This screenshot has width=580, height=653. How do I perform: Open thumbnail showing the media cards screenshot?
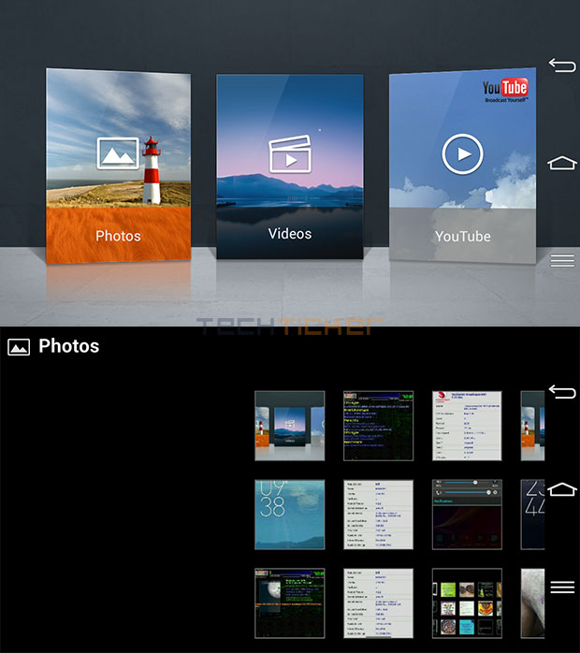[290, 426]
